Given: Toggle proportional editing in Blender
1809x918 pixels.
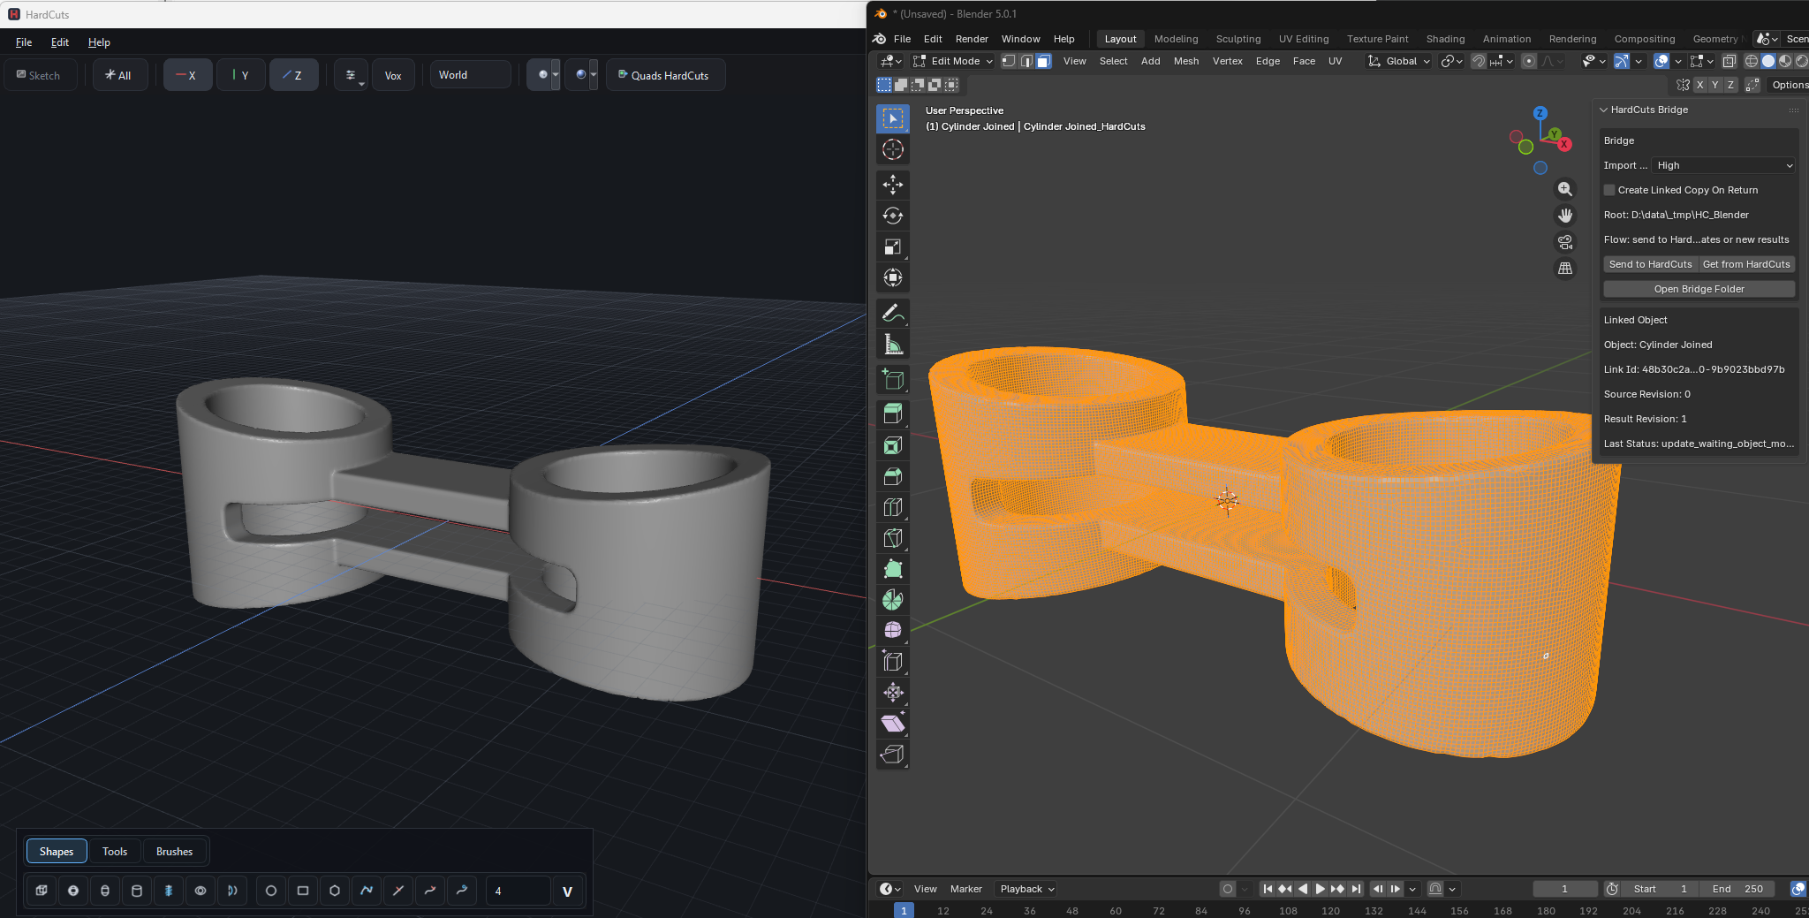Looking at the screenshot, I should [1529, 61].
